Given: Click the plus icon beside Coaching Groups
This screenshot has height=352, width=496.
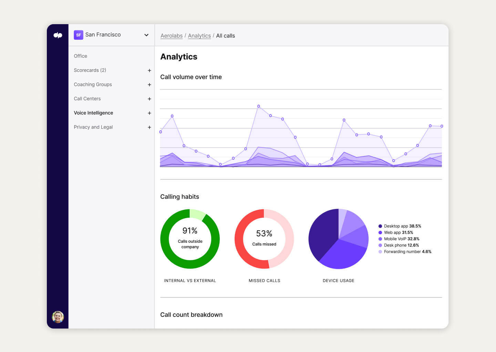Looking at the screenshot, I should point(149,85).
